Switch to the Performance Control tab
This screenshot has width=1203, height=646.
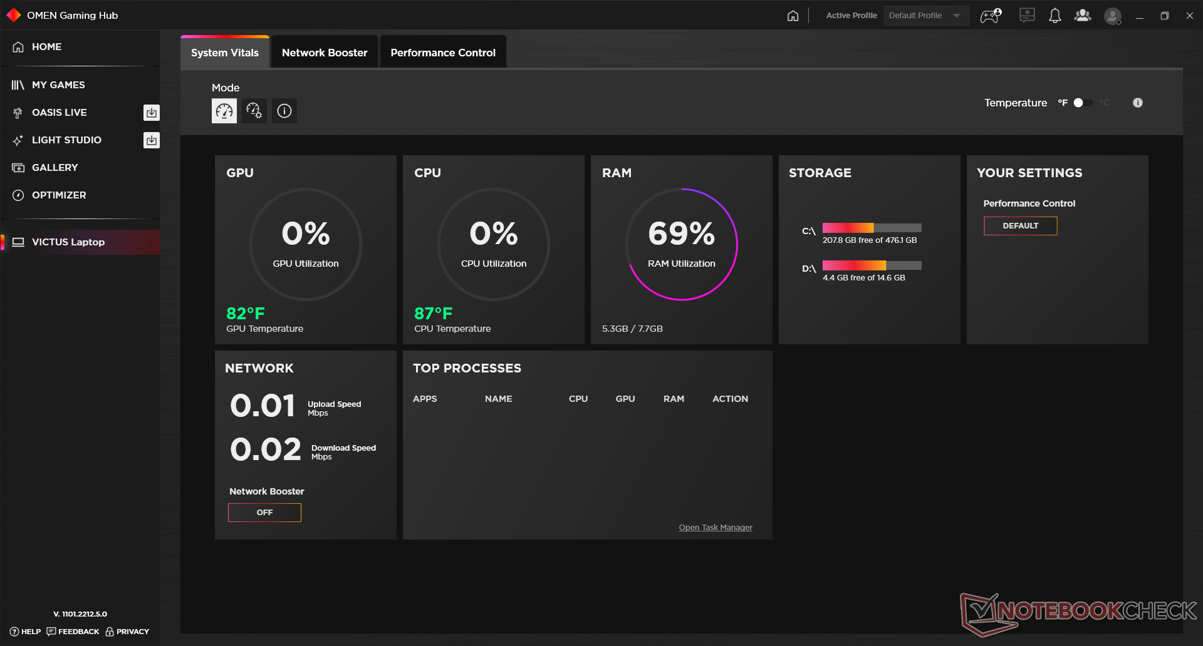tap(443, 53)
